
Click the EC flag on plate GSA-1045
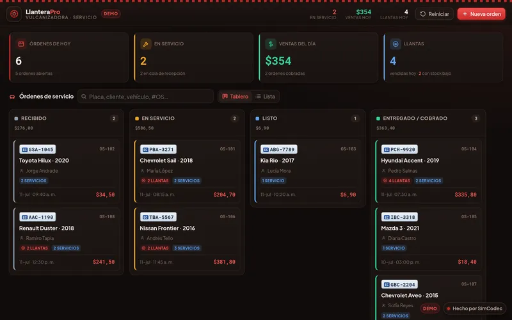pos(24,150)
